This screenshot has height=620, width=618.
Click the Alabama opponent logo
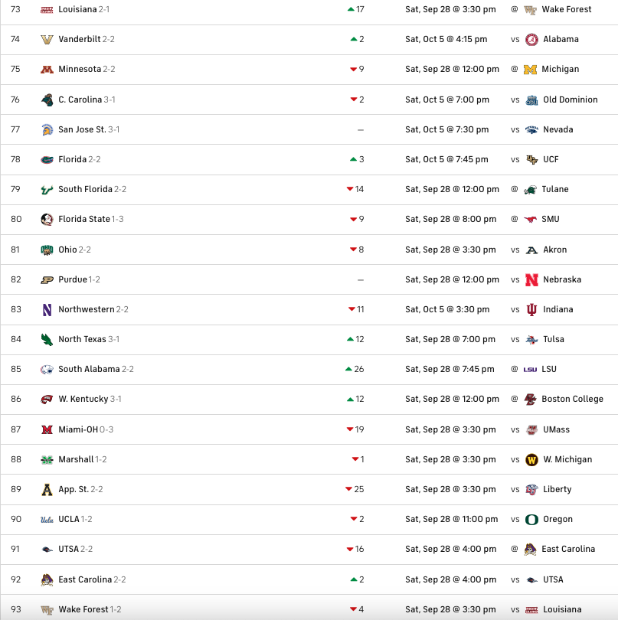[x=531, y=40]
